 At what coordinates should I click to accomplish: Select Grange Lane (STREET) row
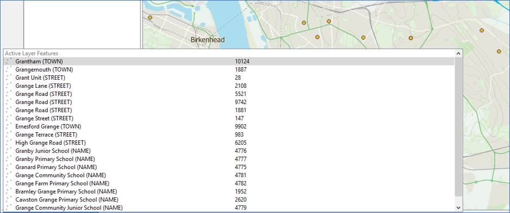coord(229,86)
